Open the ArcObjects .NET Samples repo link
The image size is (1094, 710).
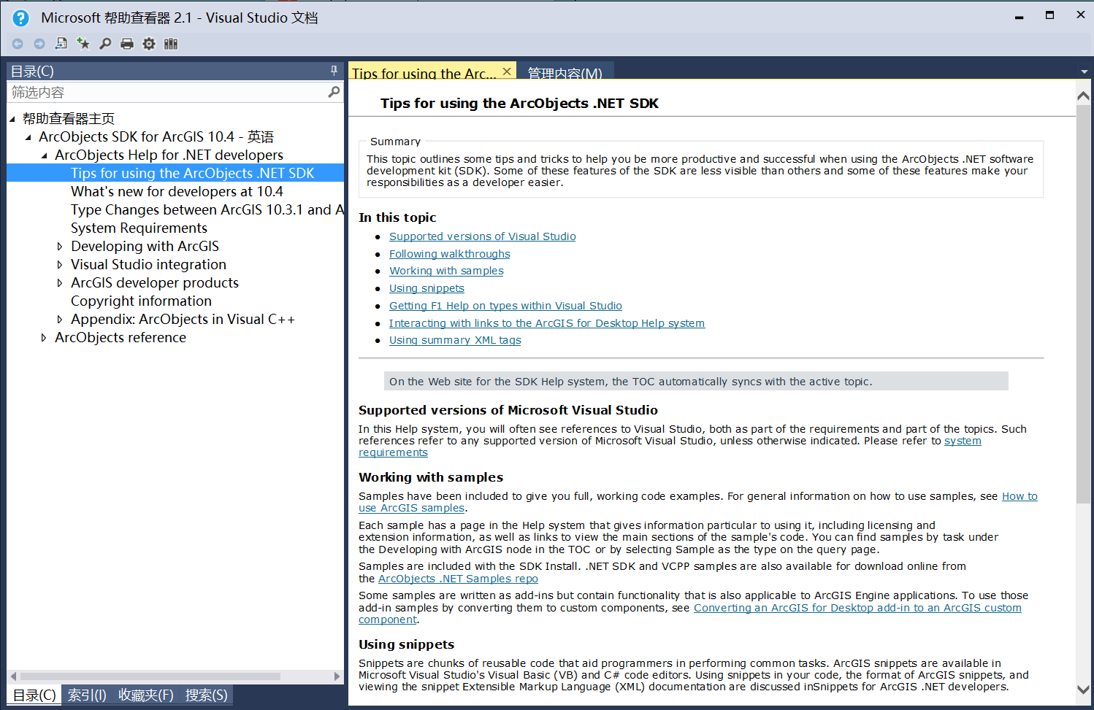click(458, 579)
